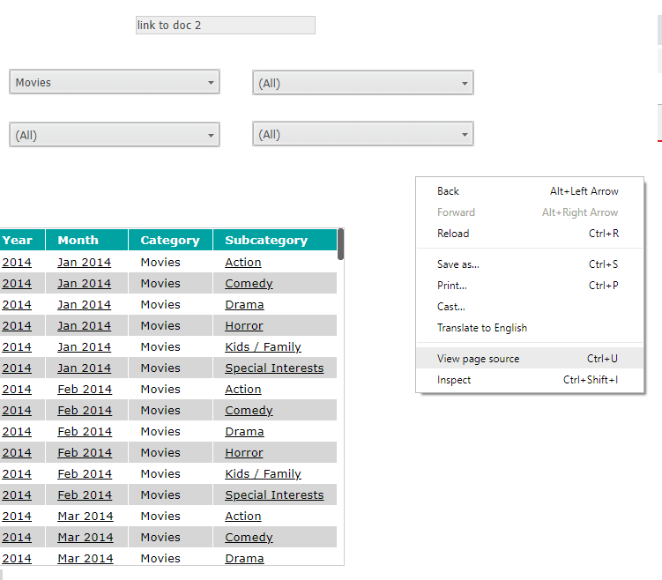Click the table's vertical scrollbar thumb
This screenshot has height=580, width=662.
click(340, 244)
